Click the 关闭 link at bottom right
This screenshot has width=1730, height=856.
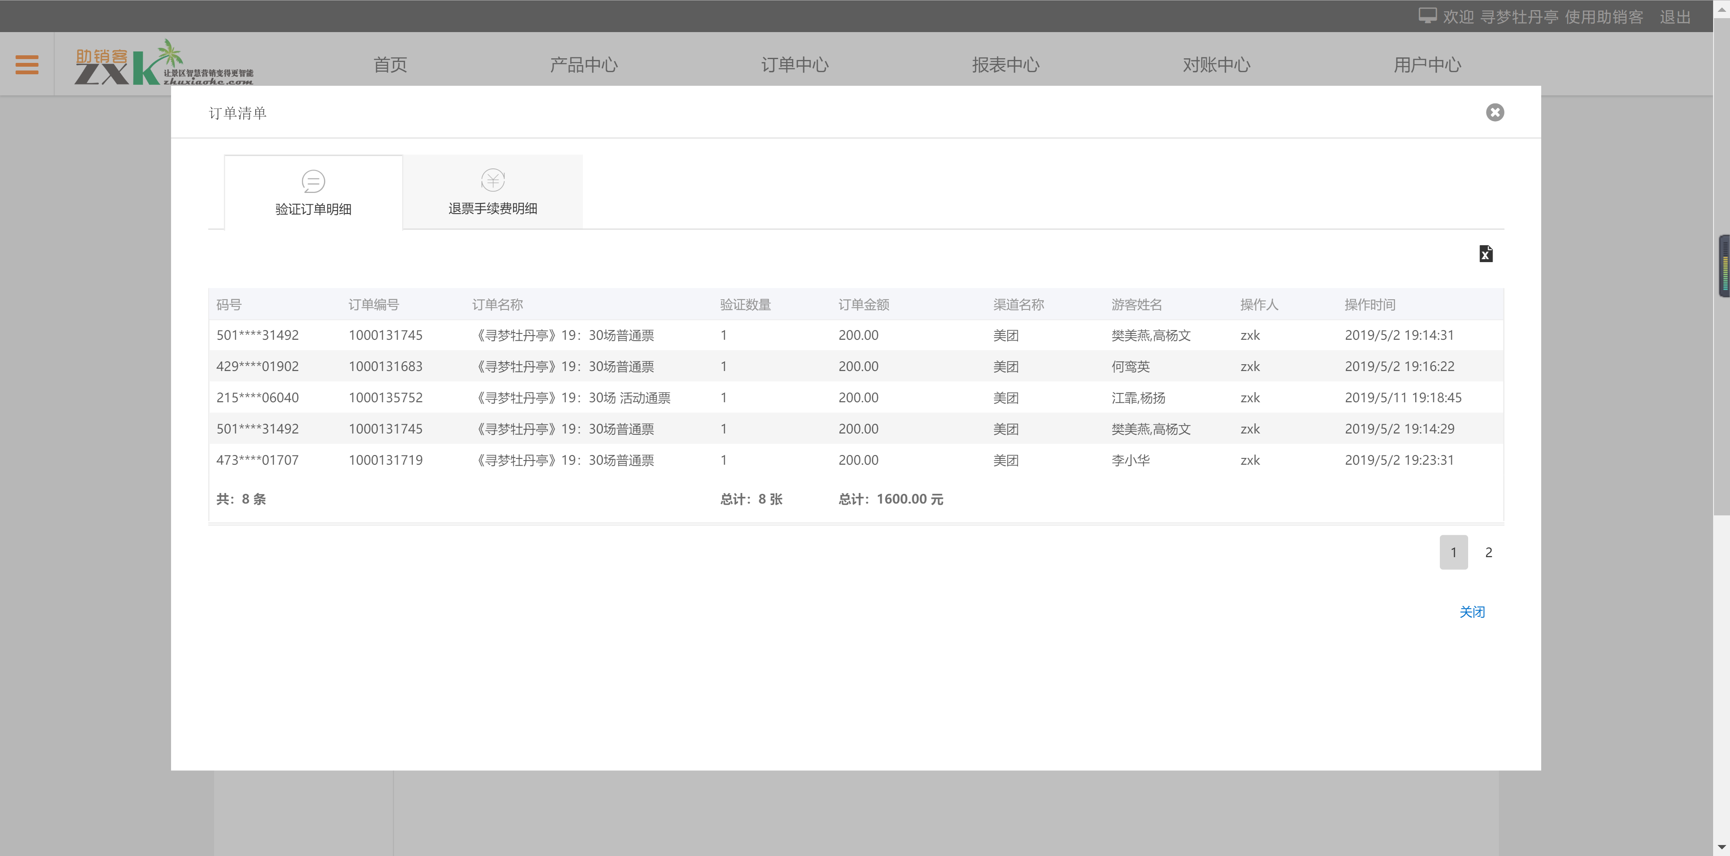click(x=1473, y=612)
